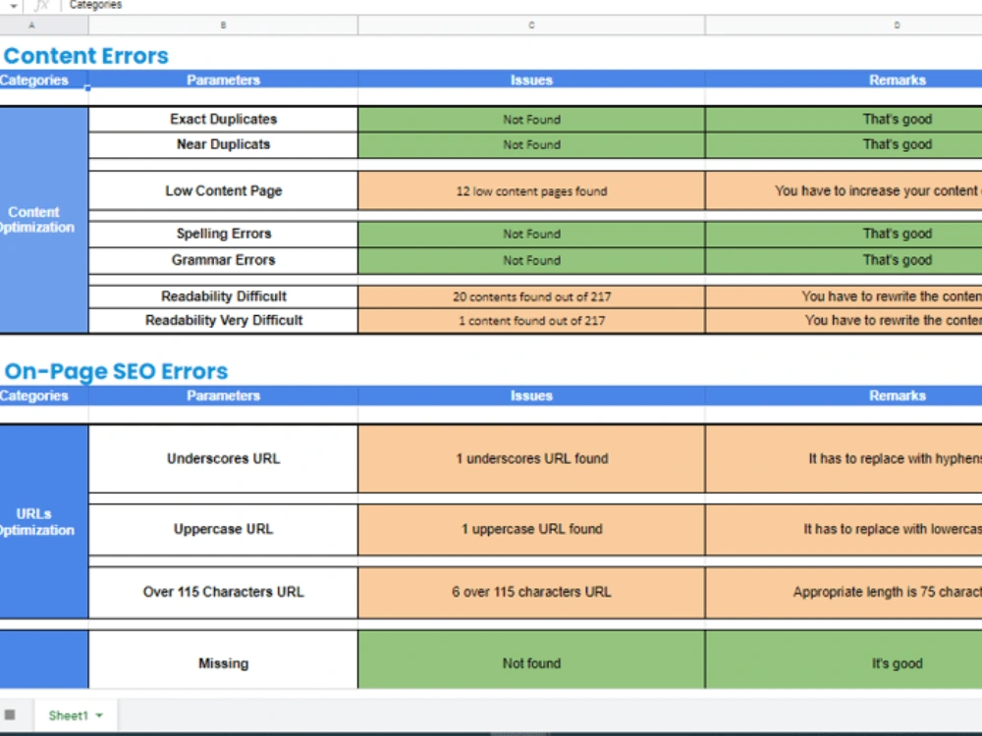The height and width of the screenshot is (736, 982).
Task: Select '20 contents found out of 217' cell
Action: pos(531,296)
